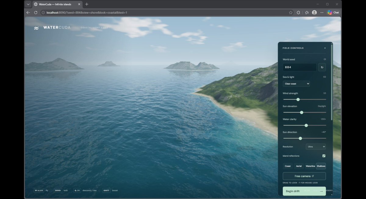Screen dimensions: 366x199
Task: Click the World seed input field
Action: click(300, 67)
